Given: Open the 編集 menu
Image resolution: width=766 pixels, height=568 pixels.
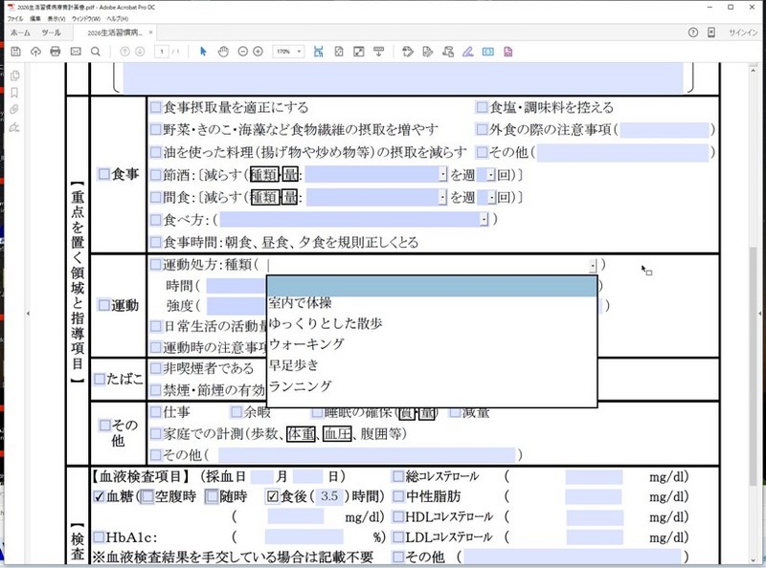Looking at the screenshot, I should tap(35, 18).
